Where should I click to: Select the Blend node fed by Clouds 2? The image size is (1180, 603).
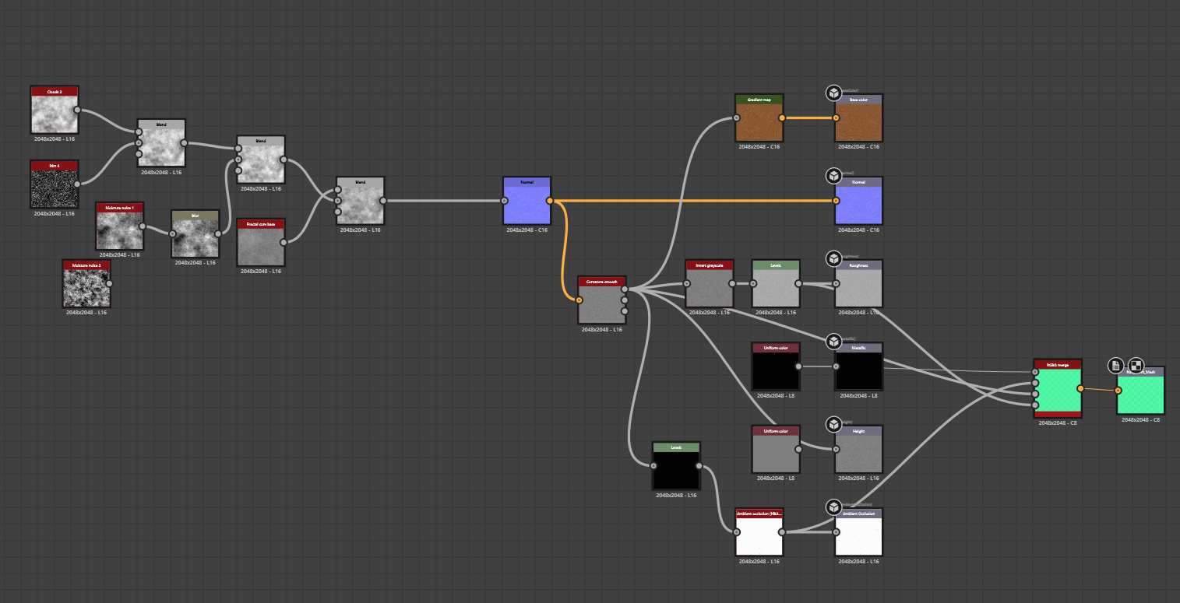[161, 143]
